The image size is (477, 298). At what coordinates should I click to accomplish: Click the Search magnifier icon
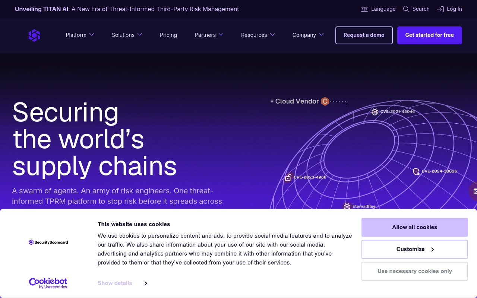pos(406,9)
